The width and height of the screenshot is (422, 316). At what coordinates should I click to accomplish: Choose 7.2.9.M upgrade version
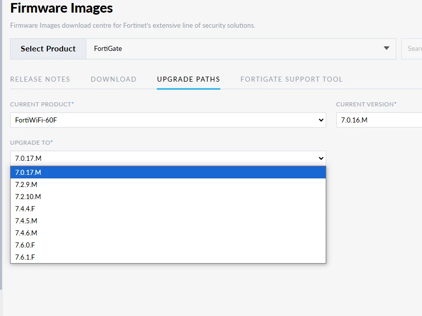click(168, 184)
